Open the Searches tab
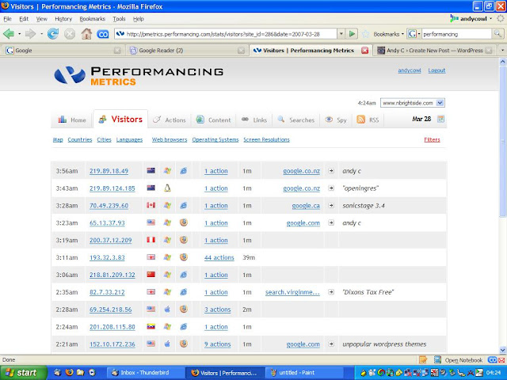 295,120
